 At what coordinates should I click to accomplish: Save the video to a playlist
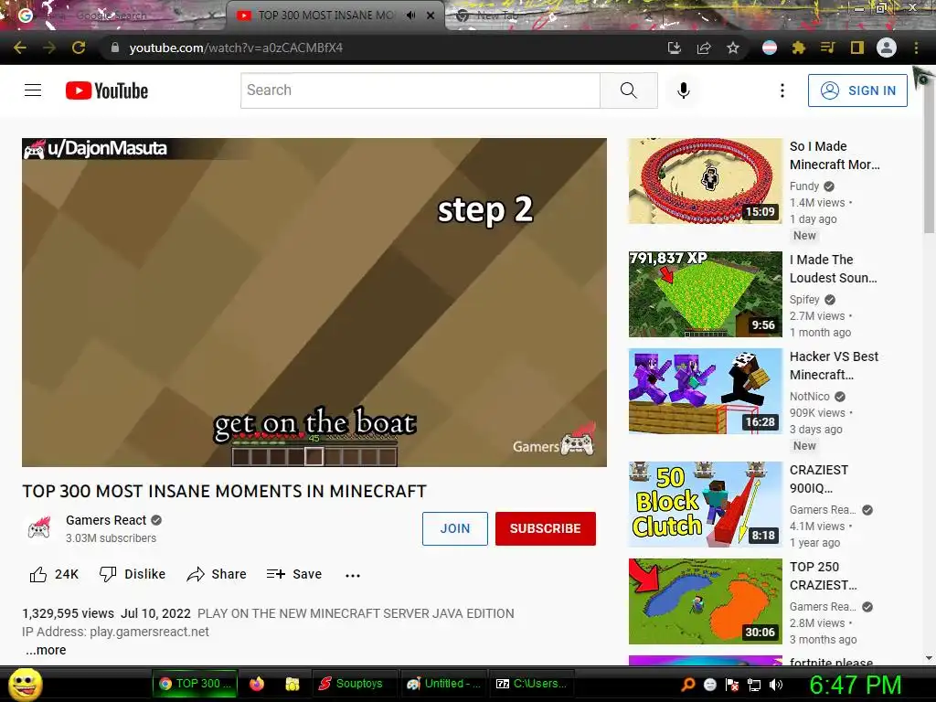click(294, 574)
